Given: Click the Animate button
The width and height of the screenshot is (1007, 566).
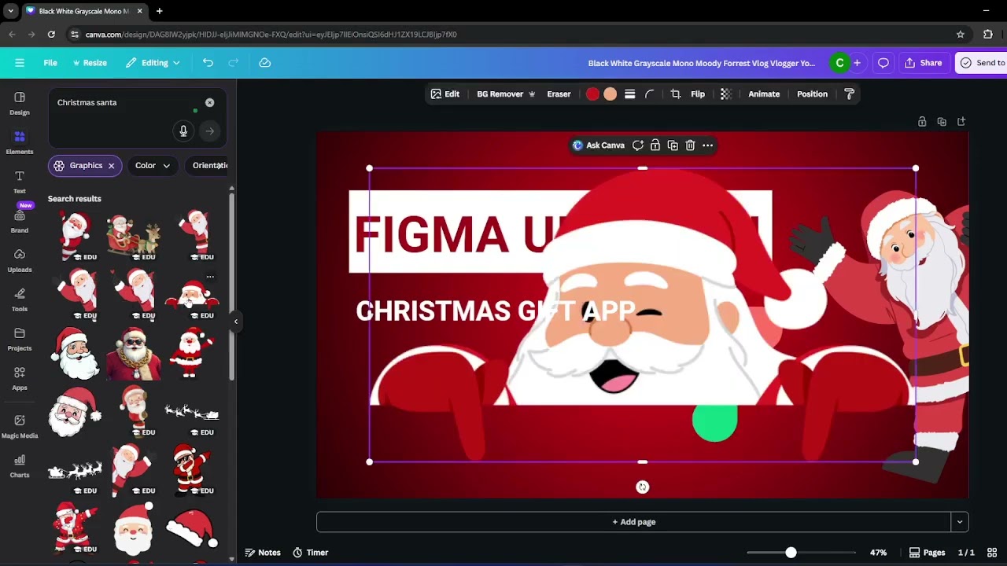Looking at the screenshot, I should pyautogui.click(x=764, y=94).
